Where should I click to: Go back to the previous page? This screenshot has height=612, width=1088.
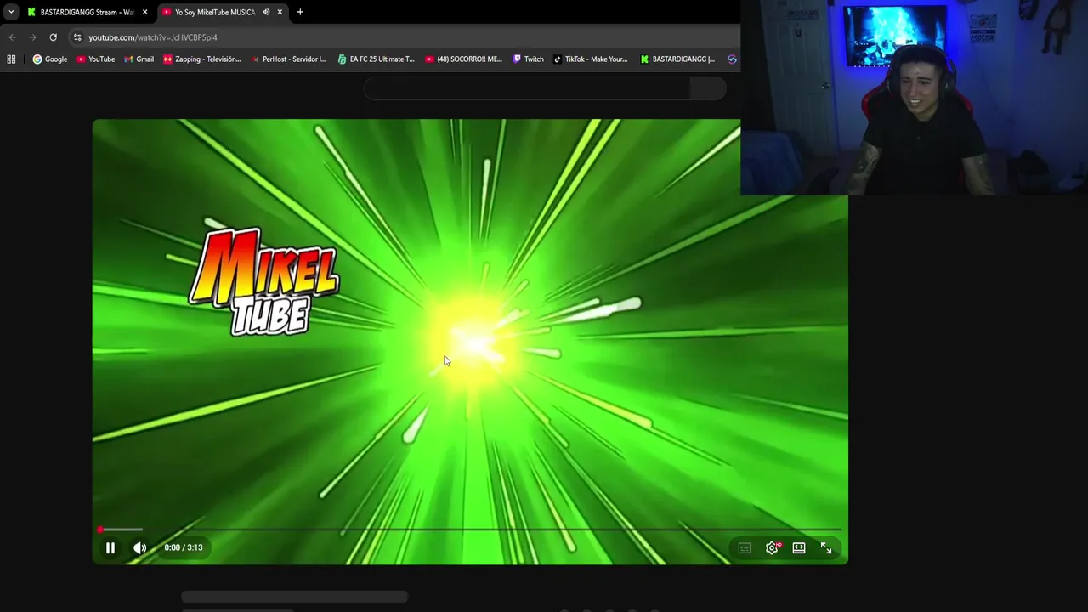pos(12,37)
